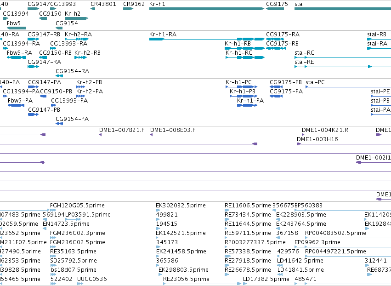Viewport: 391px width, 286px height.
Task: Click the Kr-h1-RA transcript label
Action: pyautogui.click(x=163, y=34)
